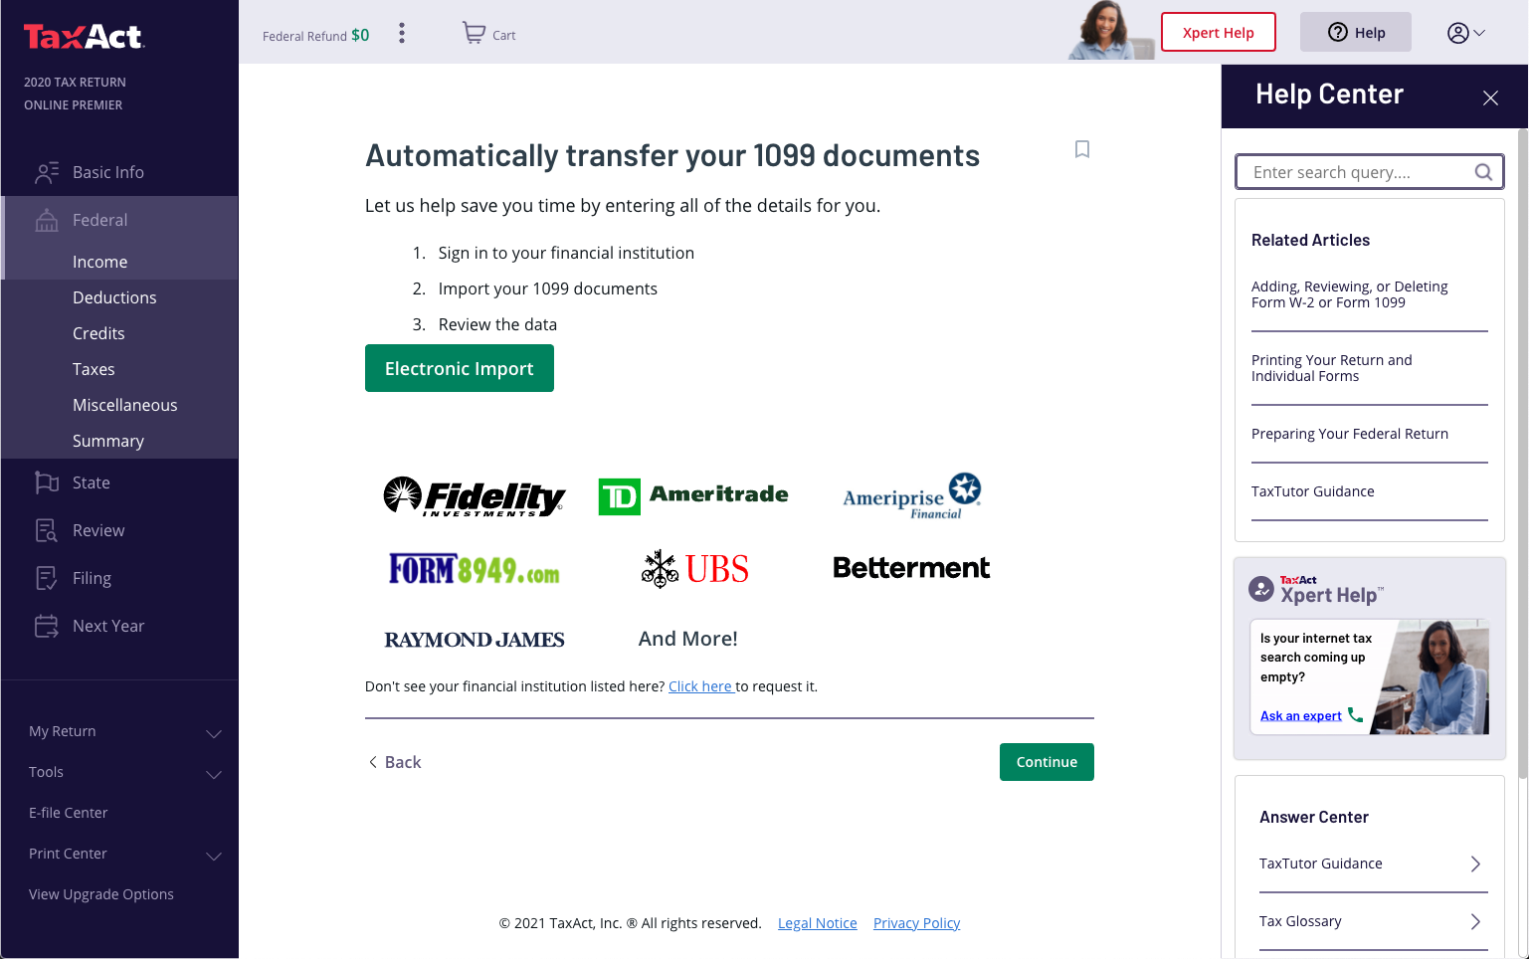Open the three-dot more options menu
Image resolution: width=1529 pixels, height=959 pixels.
pyautogui.click(x=402, y=34)
